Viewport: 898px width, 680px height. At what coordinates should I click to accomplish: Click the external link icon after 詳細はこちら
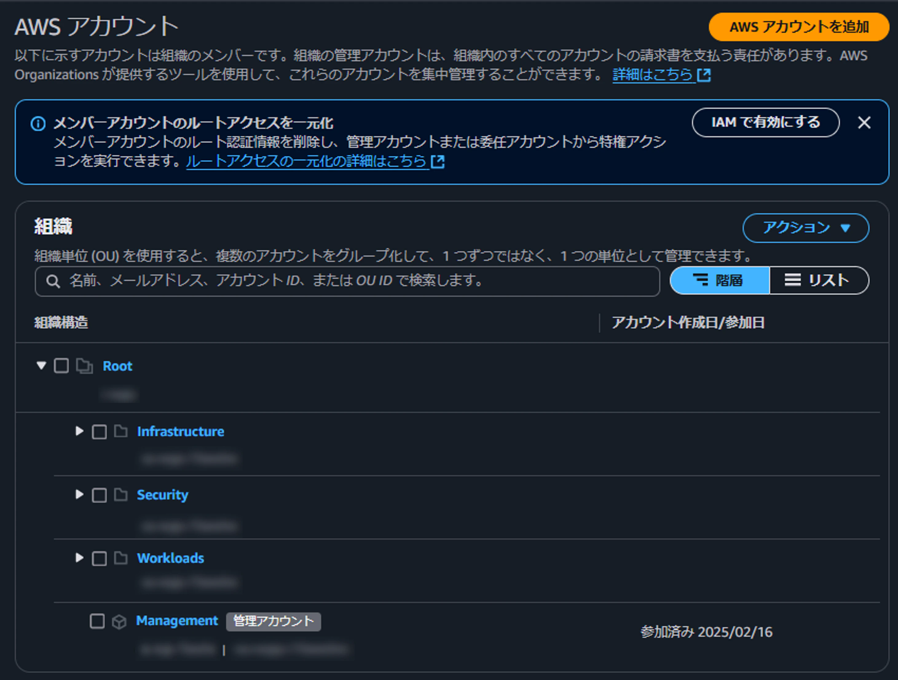(704, 75)
